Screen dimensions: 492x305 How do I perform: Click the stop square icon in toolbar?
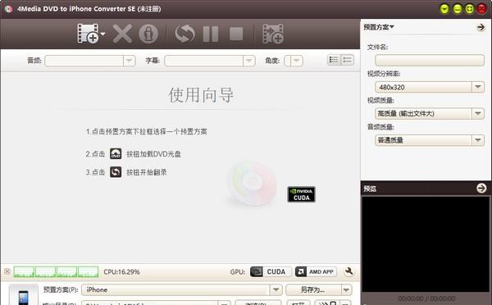(236, 34)
